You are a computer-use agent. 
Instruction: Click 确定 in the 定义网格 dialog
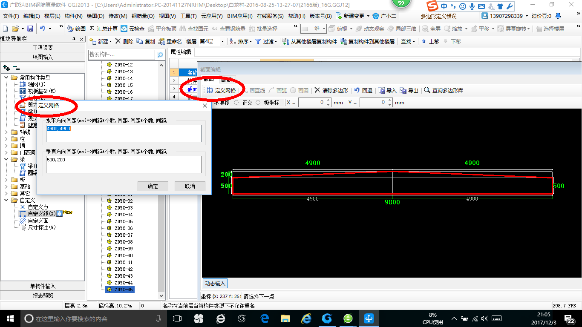(153, 186)
